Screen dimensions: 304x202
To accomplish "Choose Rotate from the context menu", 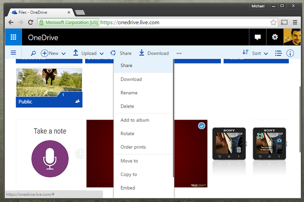I will click(143, 134).
